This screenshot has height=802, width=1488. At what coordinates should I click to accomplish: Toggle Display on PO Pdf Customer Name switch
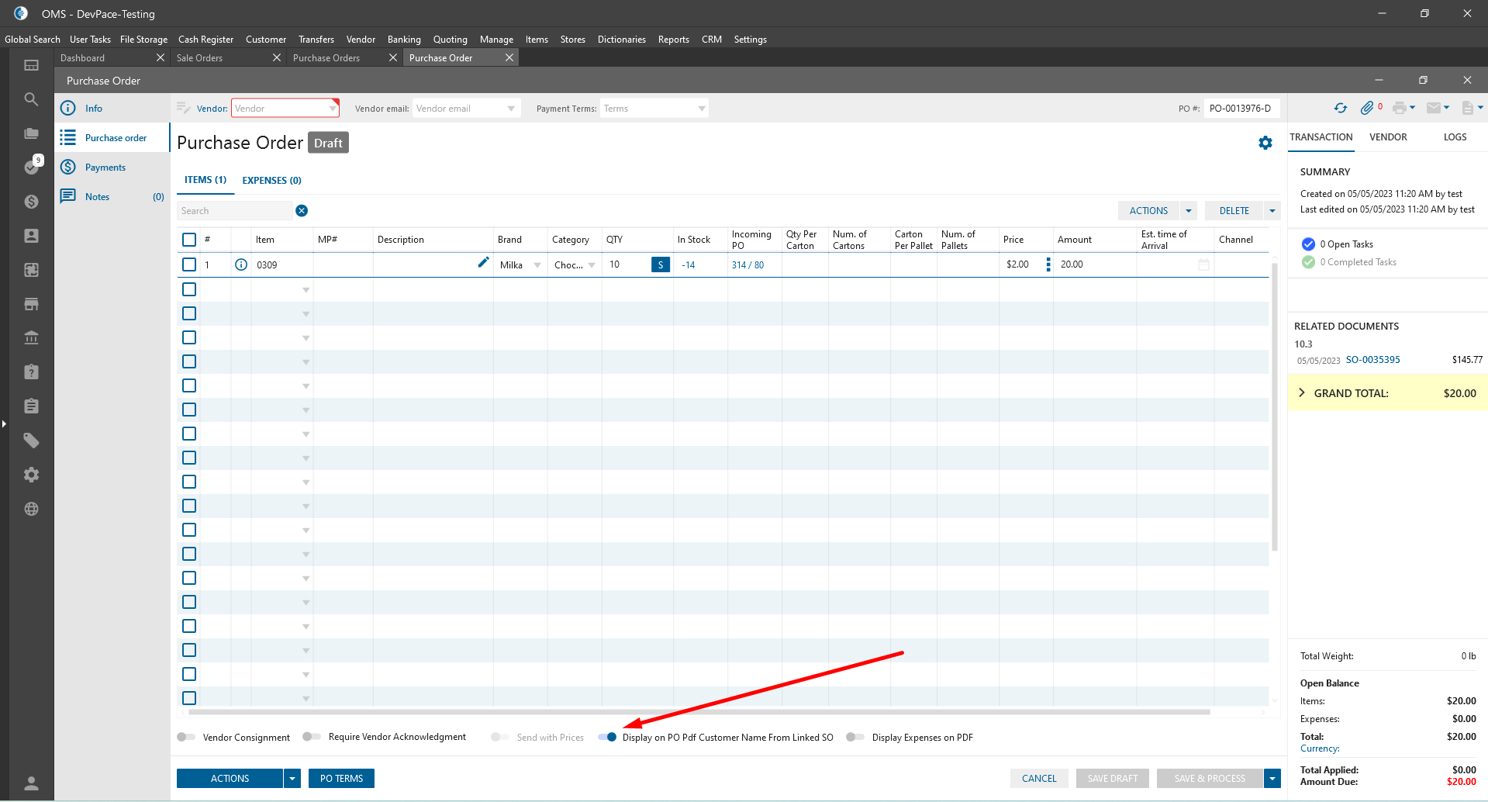point(607,737)
